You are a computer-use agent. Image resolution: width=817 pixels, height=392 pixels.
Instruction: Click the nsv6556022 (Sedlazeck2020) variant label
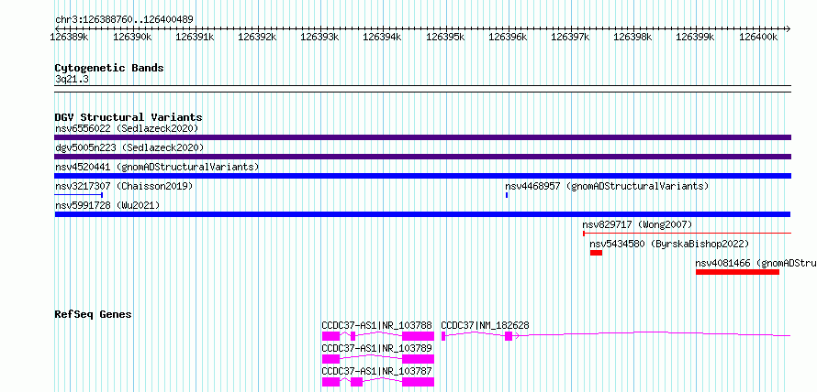pos(127,128)
